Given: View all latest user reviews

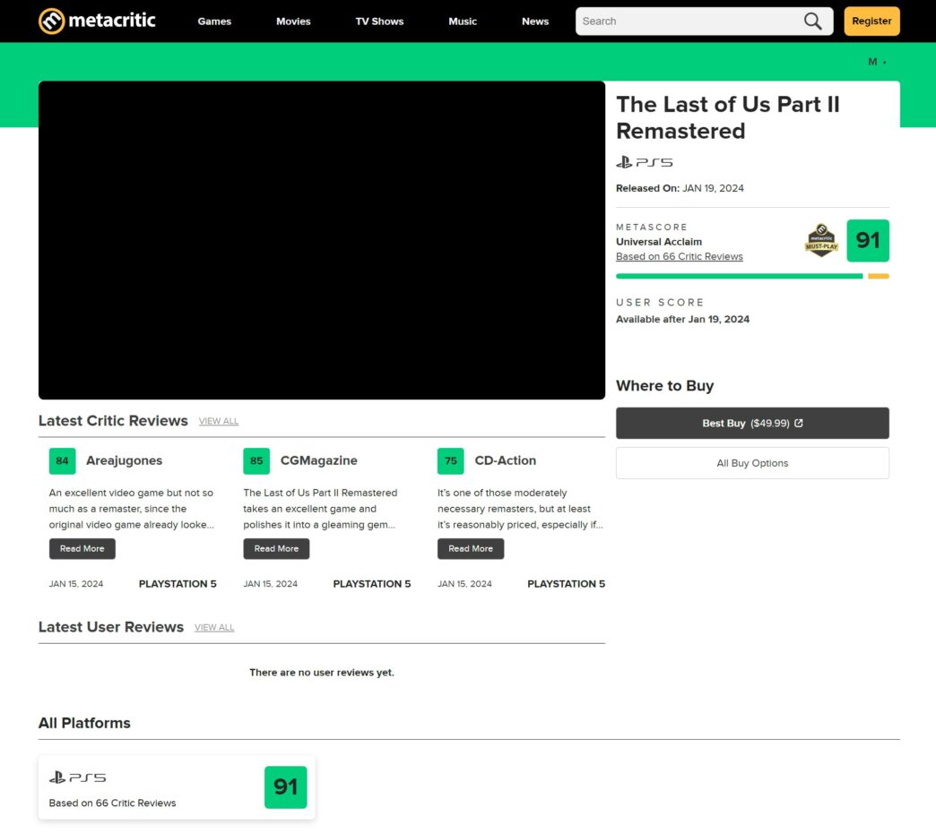Looking at the screenshot, I should pyautogui.click(x=214, y=627).
